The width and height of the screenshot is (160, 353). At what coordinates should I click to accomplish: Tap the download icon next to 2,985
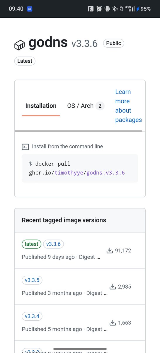(113, 287)
